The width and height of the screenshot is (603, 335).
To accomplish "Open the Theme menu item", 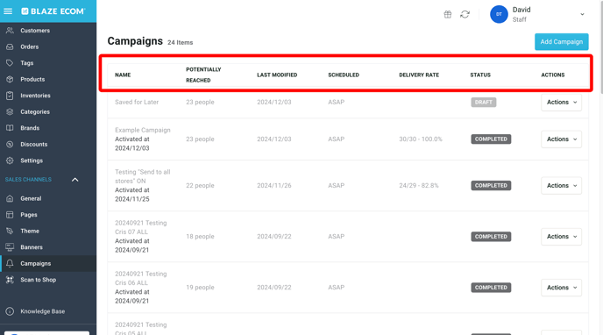I will pos(30,232).
